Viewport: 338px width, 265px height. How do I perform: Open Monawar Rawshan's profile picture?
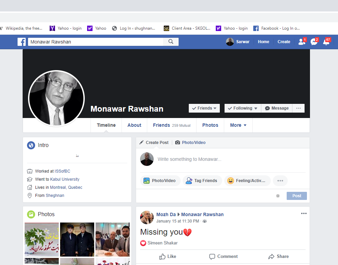click(x=56, y=98)
